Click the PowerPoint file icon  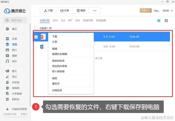click(x=43, y=36)
